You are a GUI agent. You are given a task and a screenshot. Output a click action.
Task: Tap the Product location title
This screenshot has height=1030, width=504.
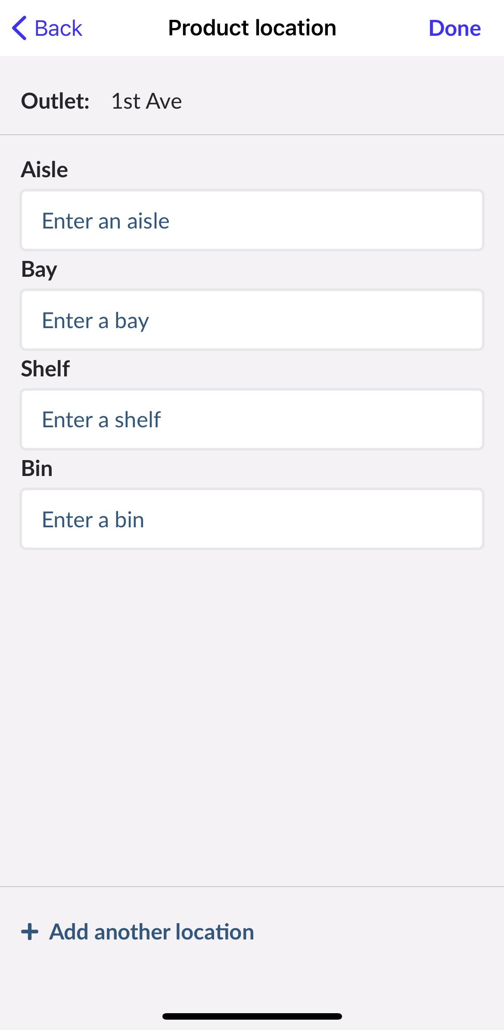(x=252, y=28)
